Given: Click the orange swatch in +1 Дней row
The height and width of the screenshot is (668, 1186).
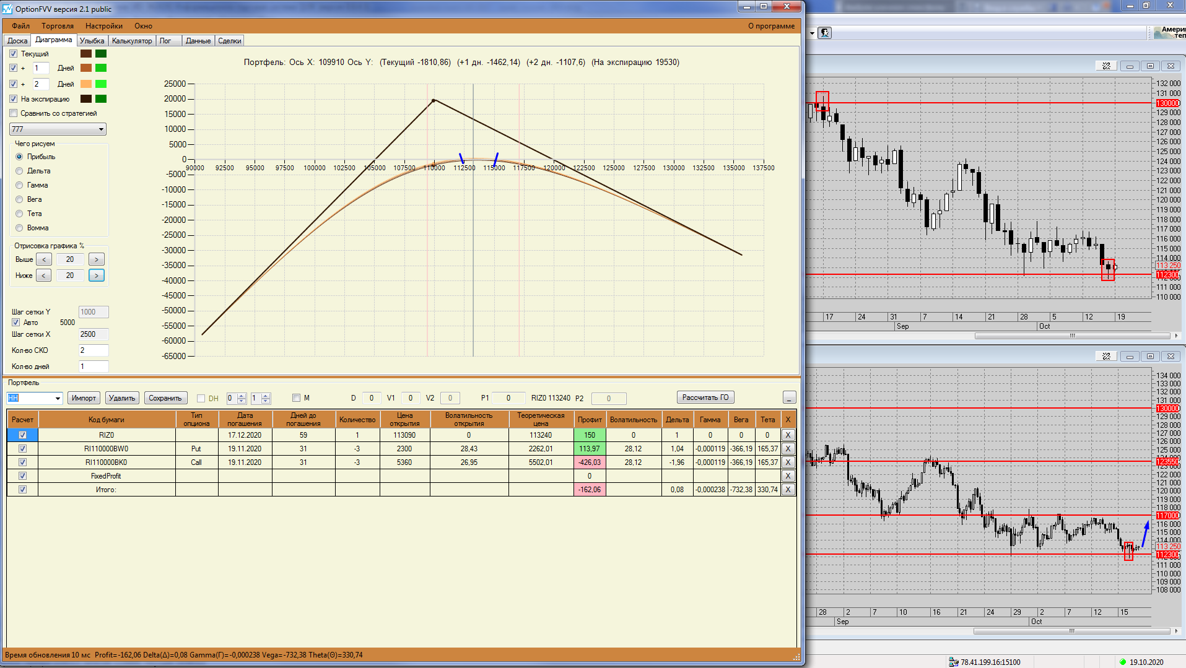Looking at the screenshot, I should [x=86, y=68].
